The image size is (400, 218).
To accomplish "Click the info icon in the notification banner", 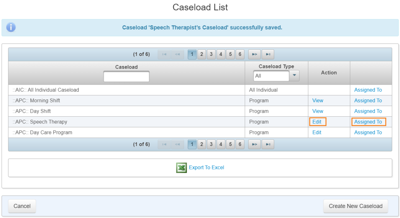I will [x=10, y=27].
